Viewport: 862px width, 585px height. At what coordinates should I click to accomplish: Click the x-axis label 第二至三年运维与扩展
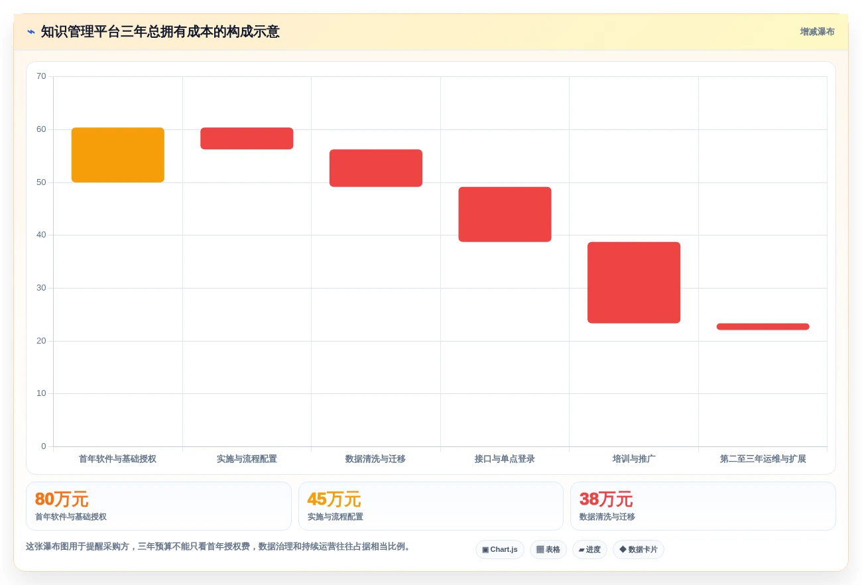point(763,459)
